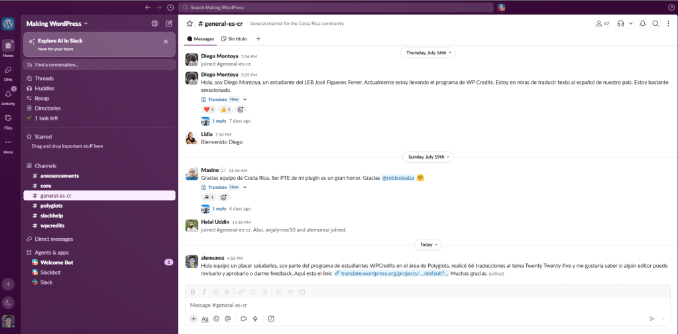
Task: Open channel more actions menu
Action: click(x=669, y=24)
